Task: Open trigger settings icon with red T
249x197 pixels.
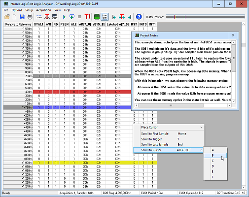Action: coord(47,17)
